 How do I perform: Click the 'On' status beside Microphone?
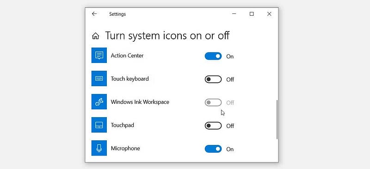coord(230,149)
